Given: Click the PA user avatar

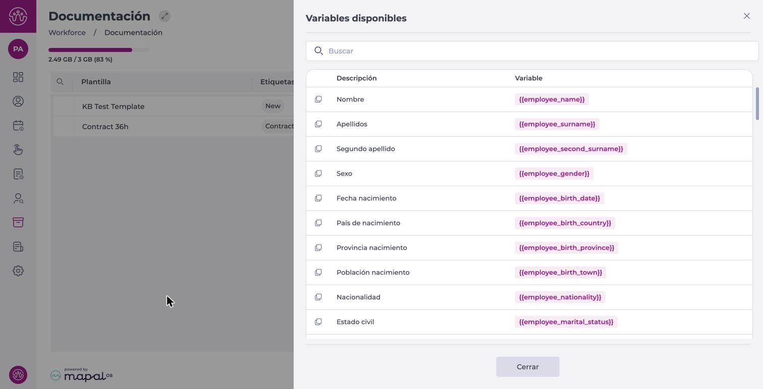Looking at the screenshot, I should [18, 49].
